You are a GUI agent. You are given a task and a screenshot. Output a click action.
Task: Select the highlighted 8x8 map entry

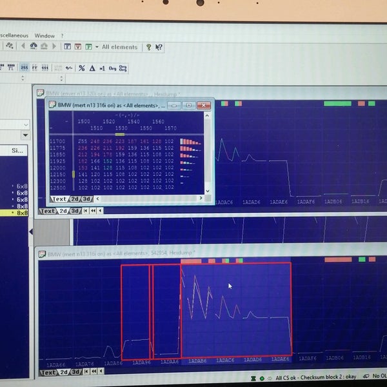pyautogui.click(x=14, y=212)
